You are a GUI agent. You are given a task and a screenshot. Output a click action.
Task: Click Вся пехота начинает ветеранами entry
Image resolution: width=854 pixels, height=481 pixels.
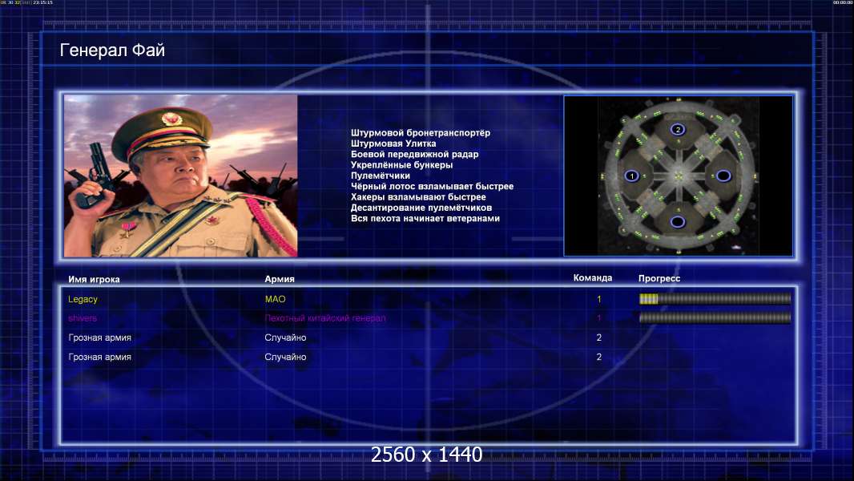point(425,218)
